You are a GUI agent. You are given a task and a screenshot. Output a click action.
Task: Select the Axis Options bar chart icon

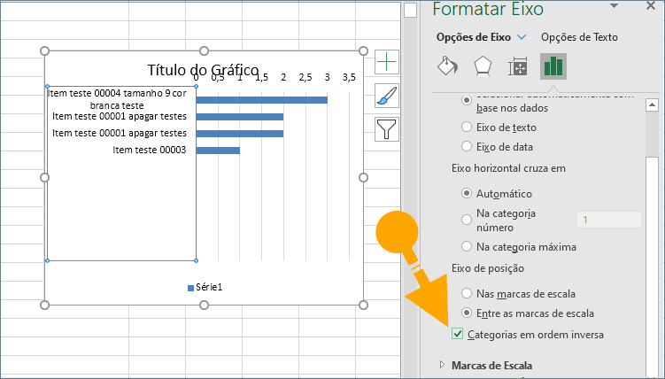click(x=553, y=66)
